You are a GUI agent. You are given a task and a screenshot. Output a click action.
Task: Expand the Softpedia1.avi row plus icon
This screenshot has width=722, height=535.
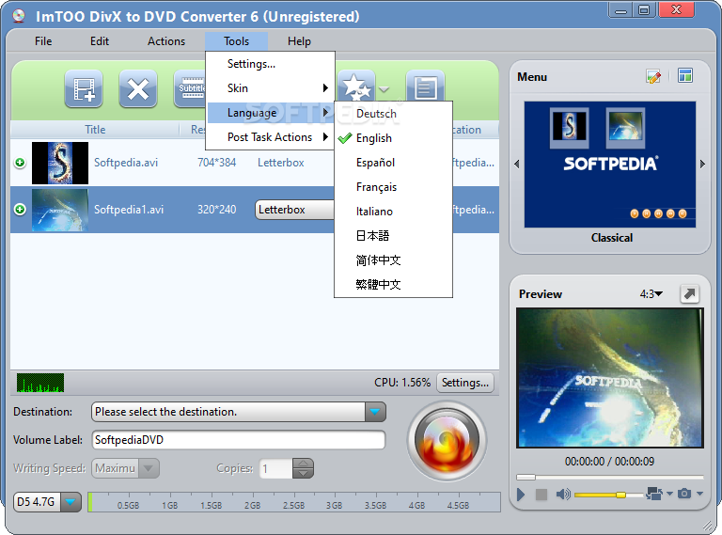point(20,210)
